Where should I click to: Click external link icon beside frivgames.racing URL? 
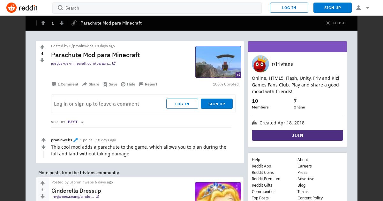(x=97, y=197)
